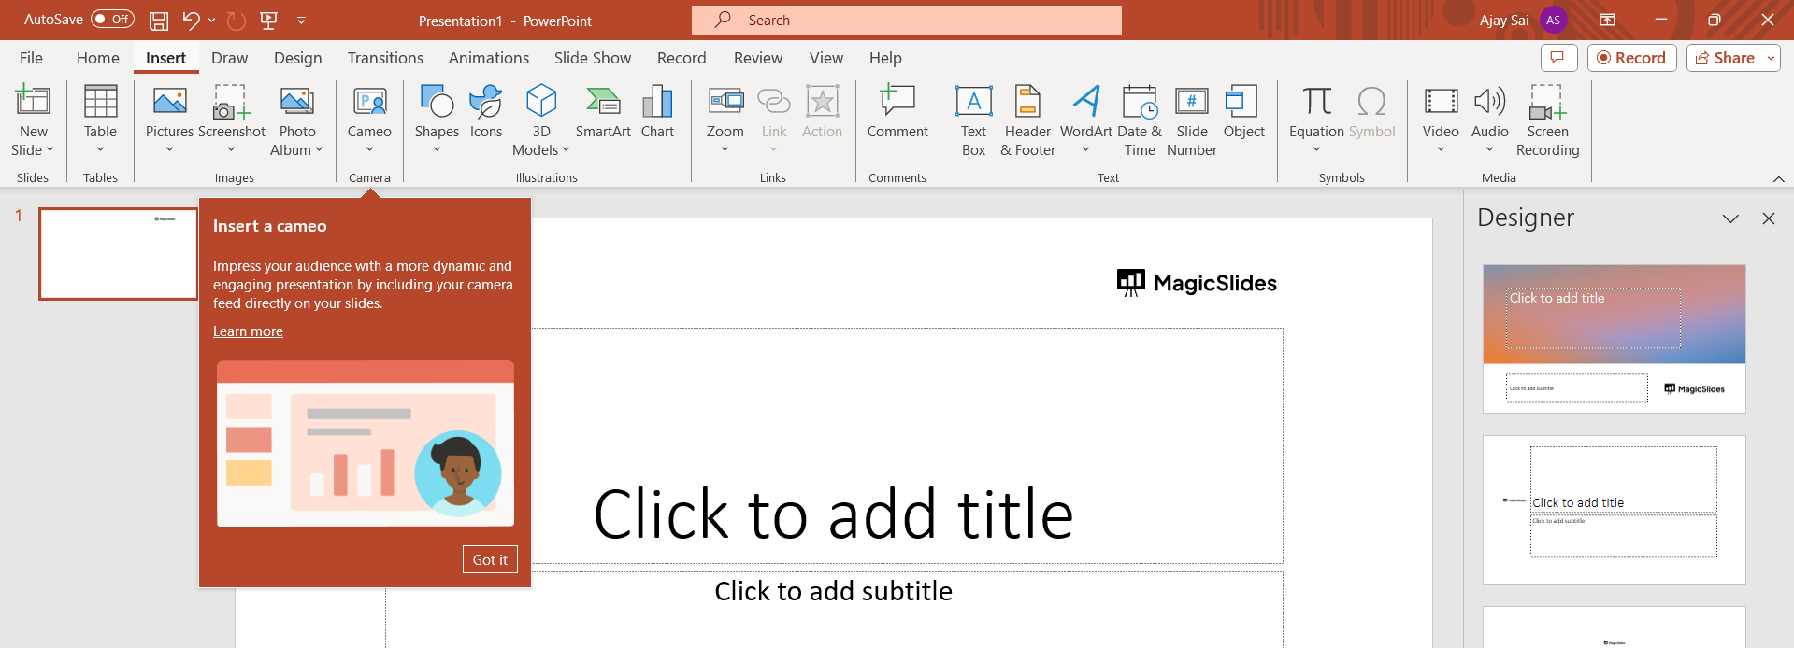
Task: Open the Design tab
Action: (297, 58)
